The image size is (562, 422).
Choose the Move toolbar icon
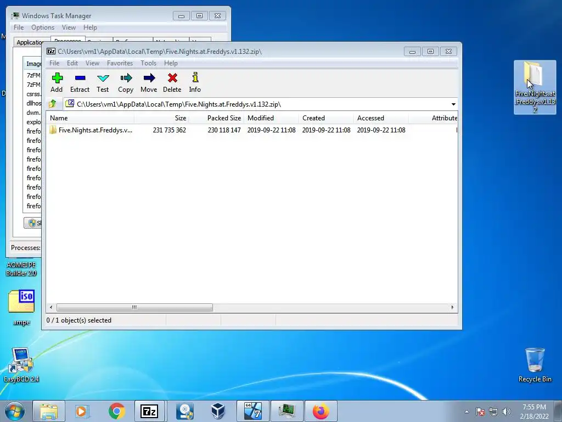click(149, 82)
